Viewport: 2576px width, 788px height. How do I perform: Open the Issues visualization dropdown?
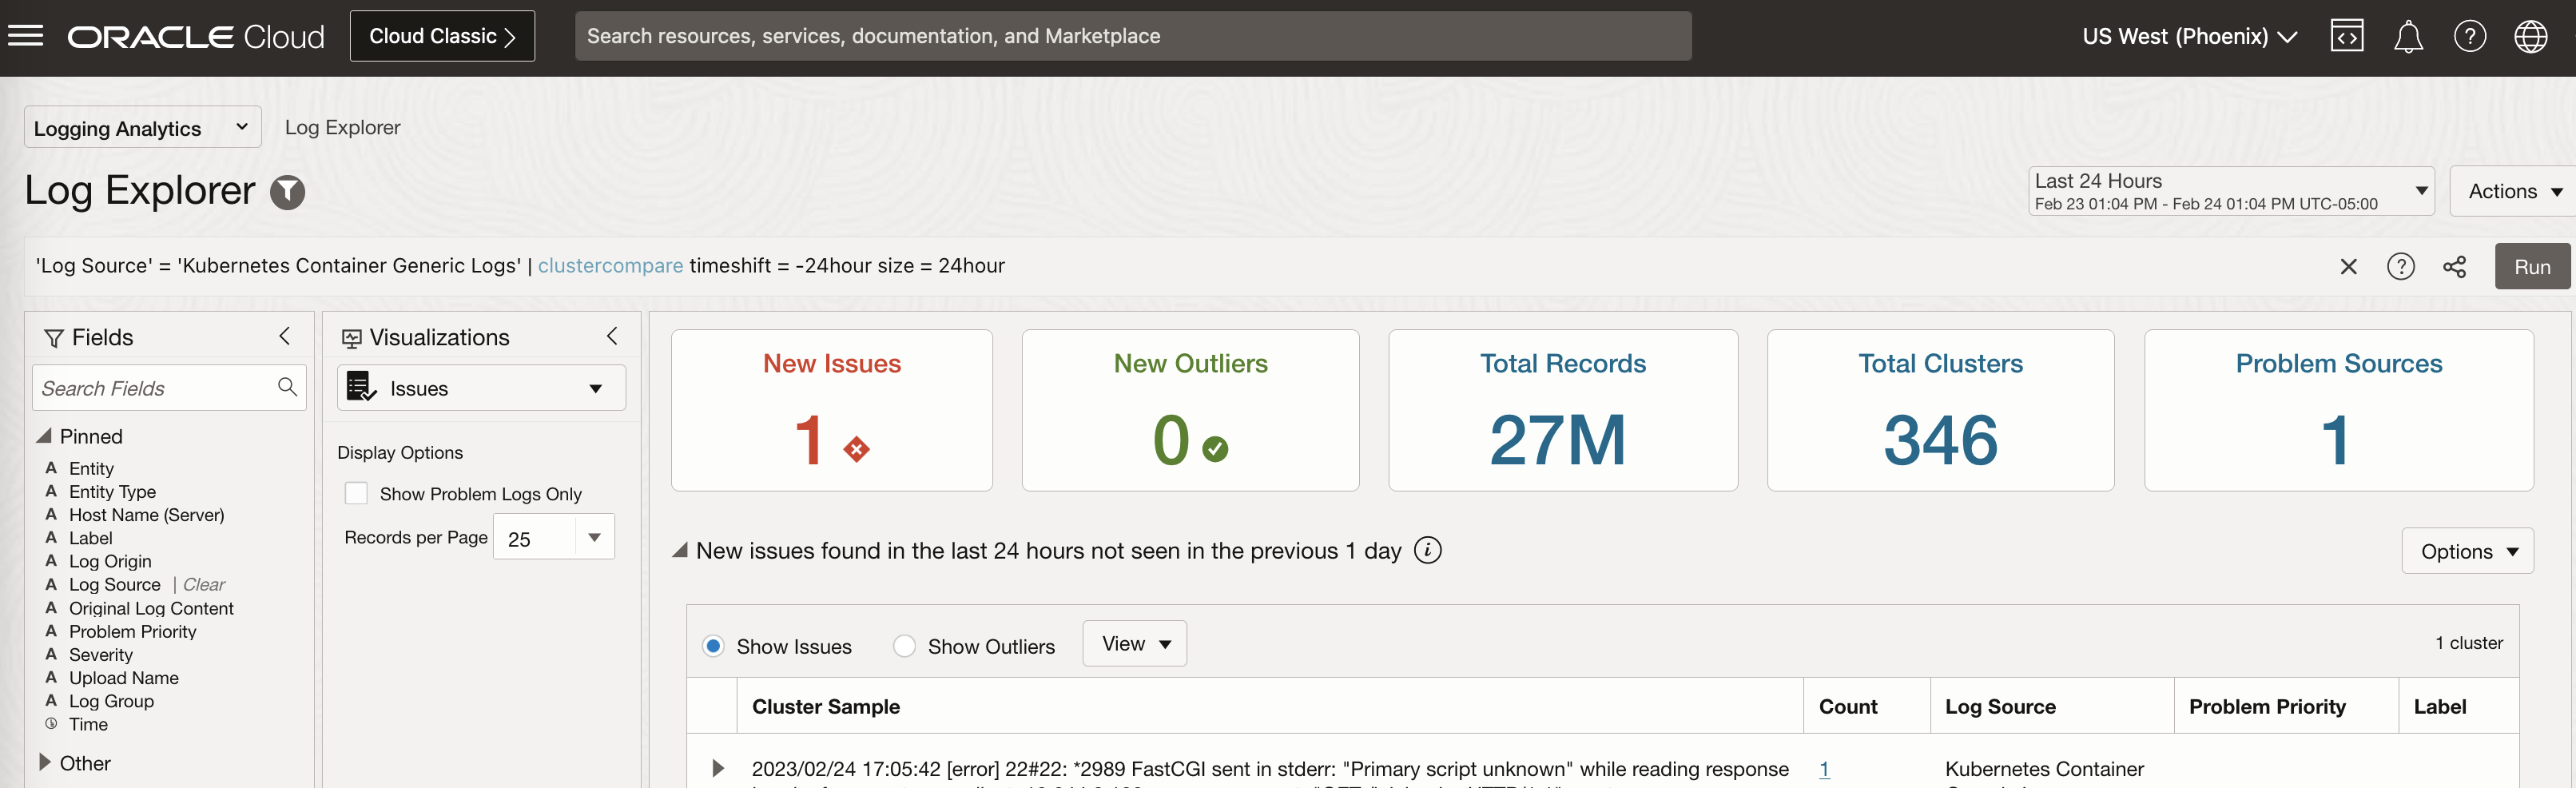pos(481,388)
